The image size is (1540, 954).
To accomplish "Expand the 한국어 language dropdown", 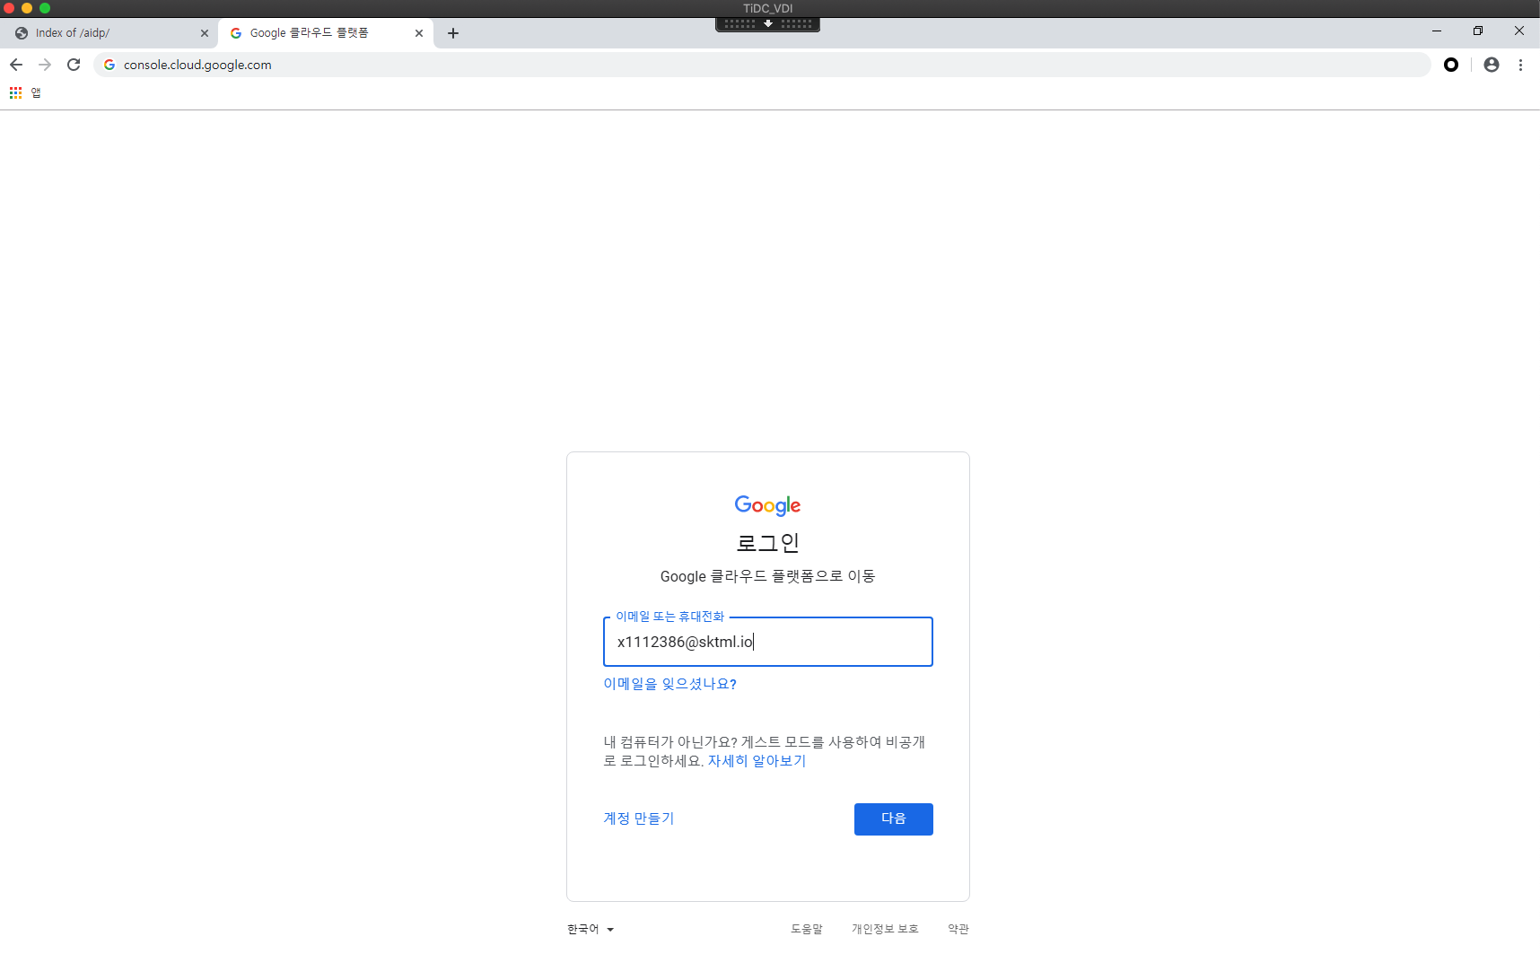I will click(591, 929).
